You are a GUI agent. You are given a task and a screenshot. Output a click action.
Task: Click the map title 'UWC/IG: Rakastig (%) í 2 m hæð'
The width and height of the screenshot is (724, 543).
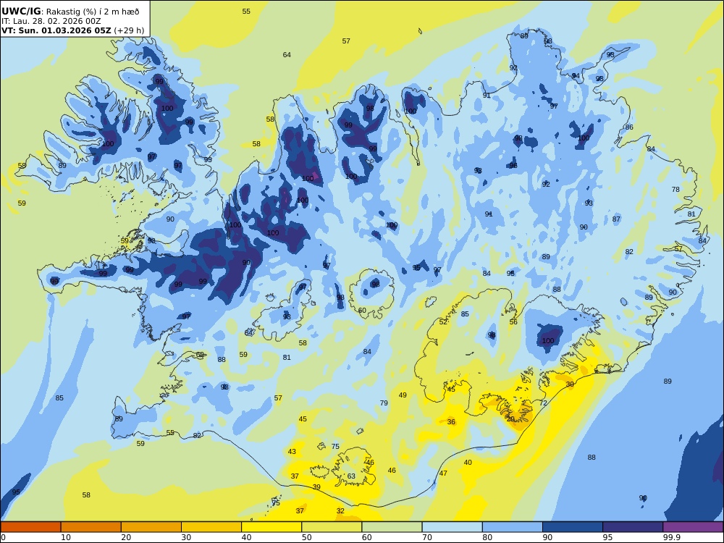[70, 12]
